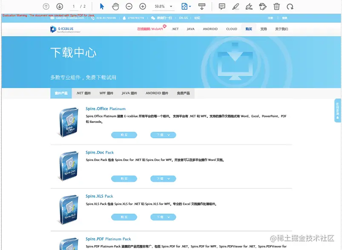Open the Spire.XLS Pack title link

(99, 196)
